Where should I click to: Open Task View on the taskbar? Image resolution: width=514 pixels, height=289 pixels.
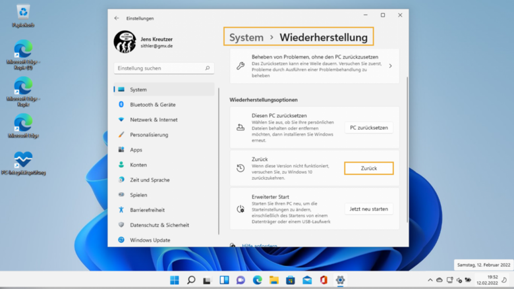coord(207,280)
